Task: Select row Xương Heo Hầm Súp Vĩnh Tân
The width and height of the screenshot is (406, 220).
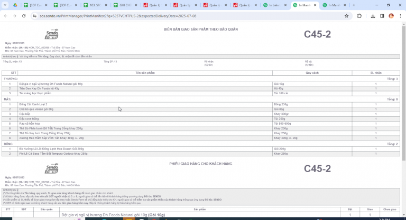Action: pos(201,138)
